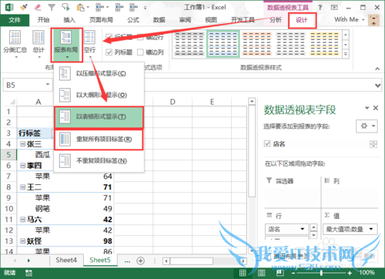This screenshot has height=279, width=385.
Task: Open the Grand Totals (总计) button
Action: tap(38, 44)
